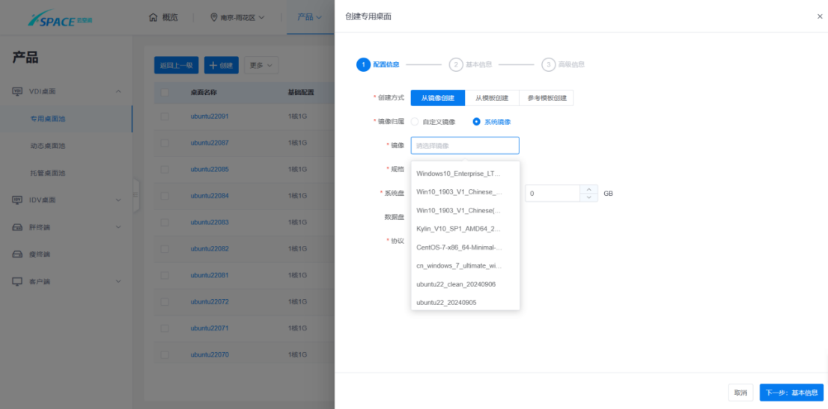Click the home icon beside 概览
This screenshot has height=409, width=828.
[153, 17]
